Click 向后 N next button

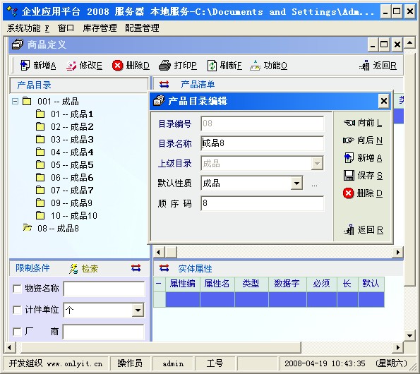[x=363, y=140]
